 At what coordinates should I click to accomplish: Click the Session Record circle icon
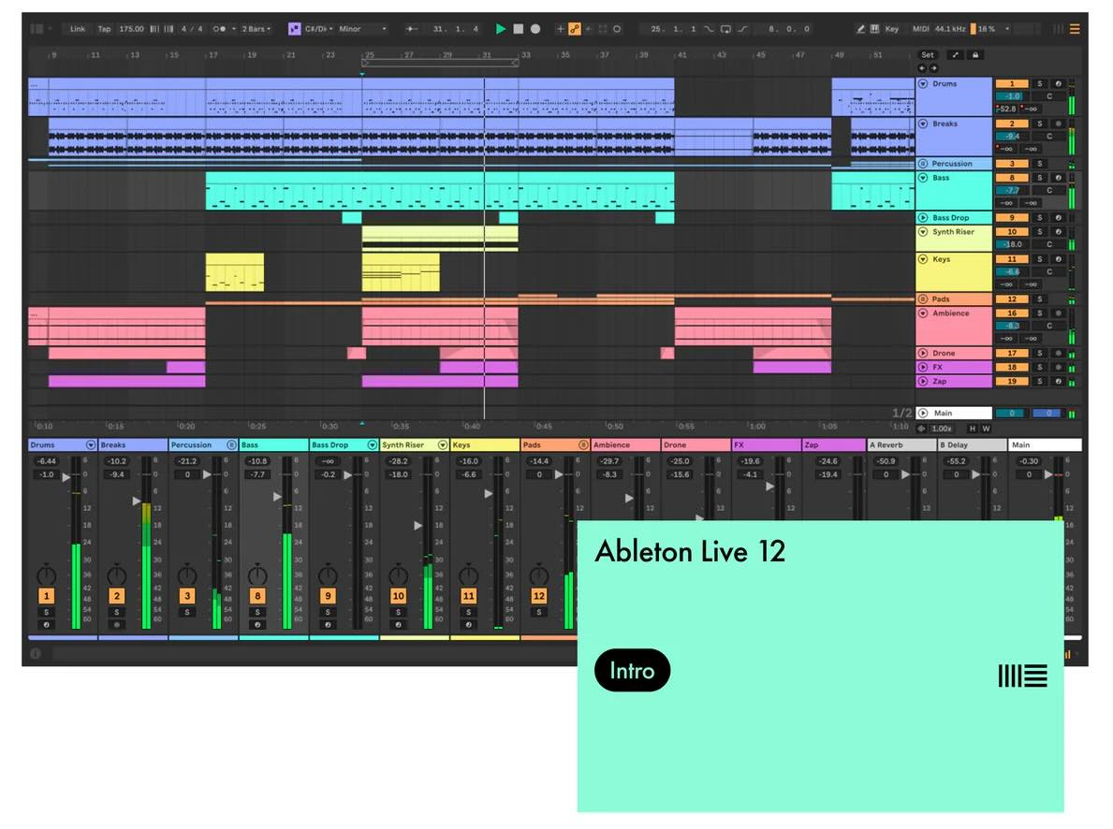click(617, 29)
